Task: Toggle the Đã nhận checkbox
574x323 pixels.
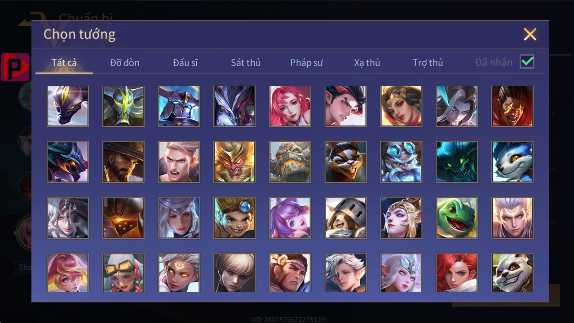Action: (x=527, y=61)
